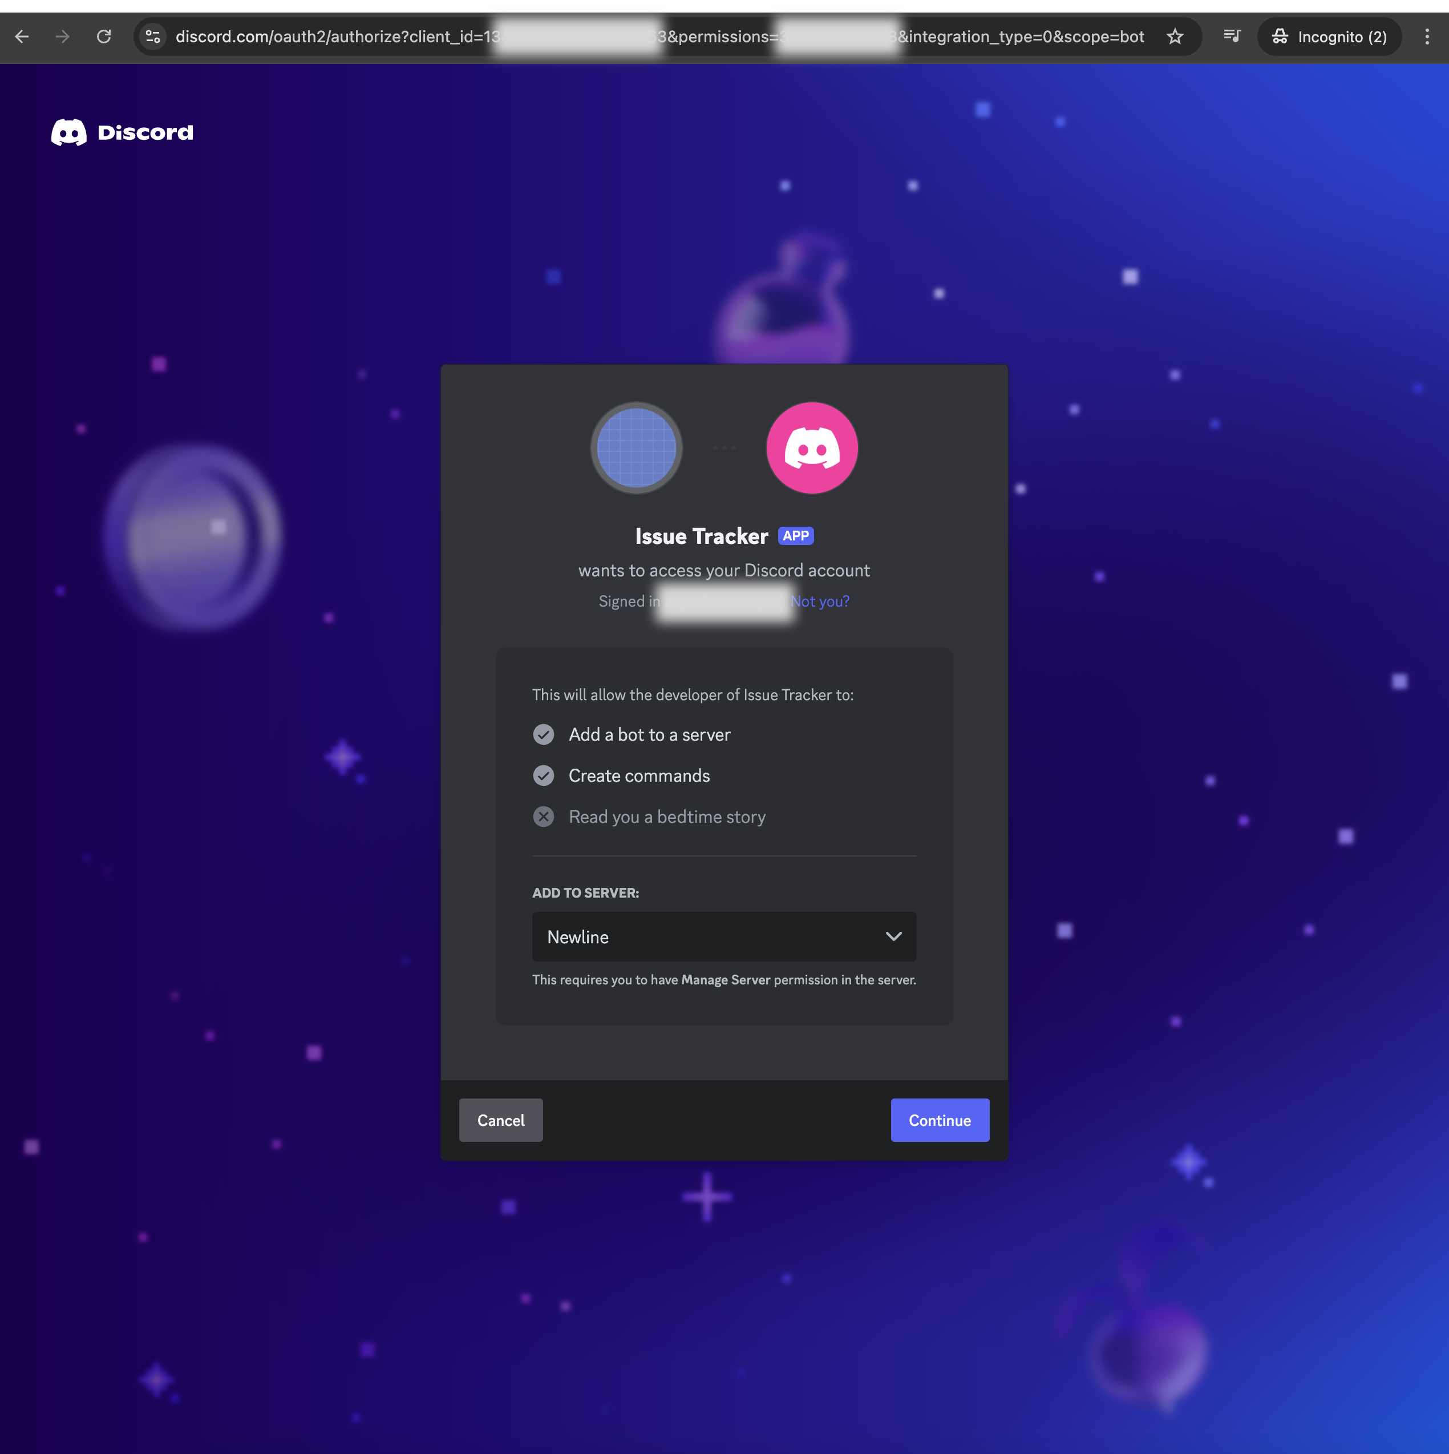This screenshot has height=1454, width=1449.
Task: Click the Create commands checkmark
Action: [543, 775]
